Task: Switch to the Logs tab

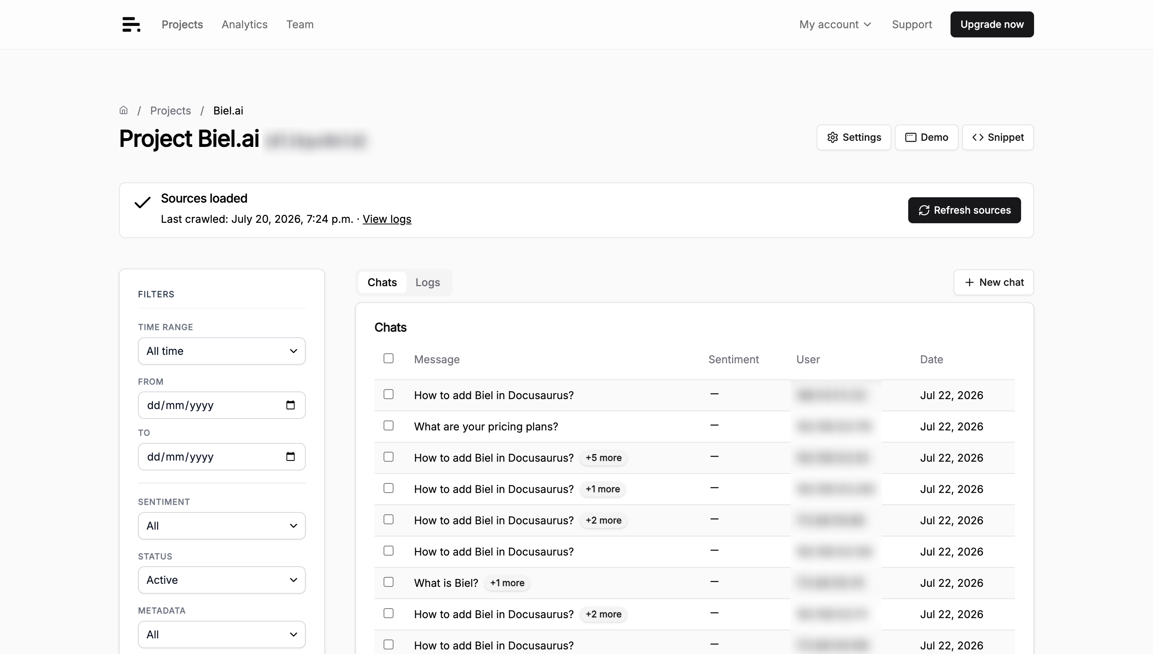Action: point(428,282)
